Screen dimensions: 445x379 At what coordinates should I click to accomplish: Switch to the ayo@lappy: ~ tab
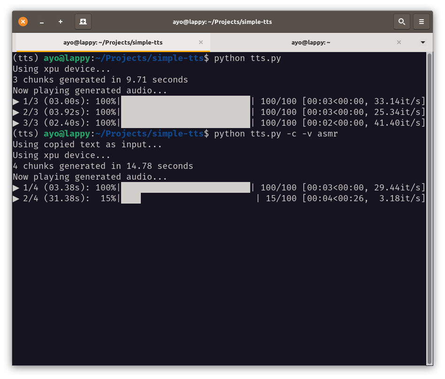coord(311,42)
